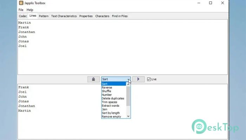This screenshot has height=140, width=246.
Task: Open the Text Characteristics tab
Action: click(64, 16)
